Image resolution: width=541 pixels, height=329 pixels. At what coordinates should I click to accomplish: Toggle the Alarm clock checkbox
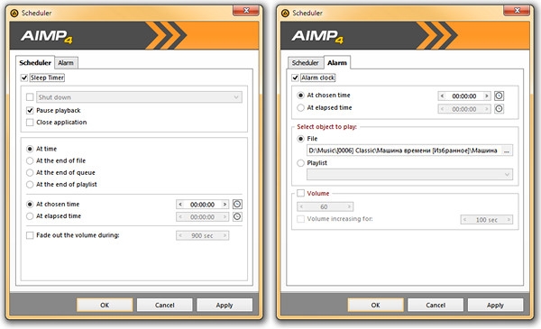coord(295,78)
